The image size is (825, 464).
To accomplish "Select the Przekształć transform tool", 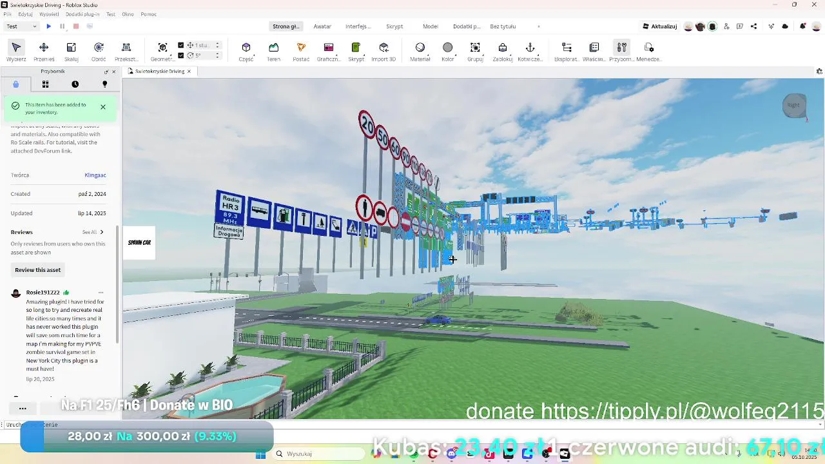I will [x=126, y=51].
